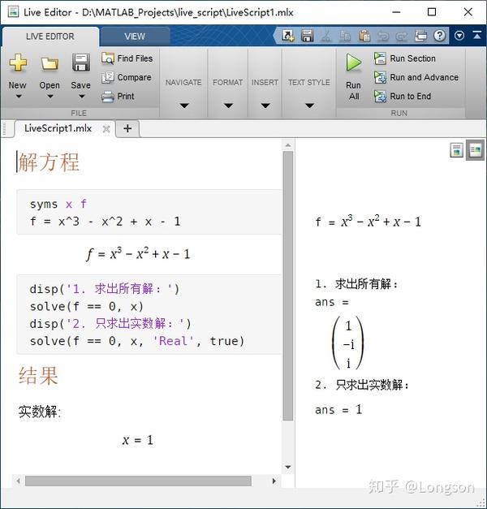Click code line 'f = x^3 - x^2 + x - 1'
Viewport: 487px width, 509px height.
[105, 222]
